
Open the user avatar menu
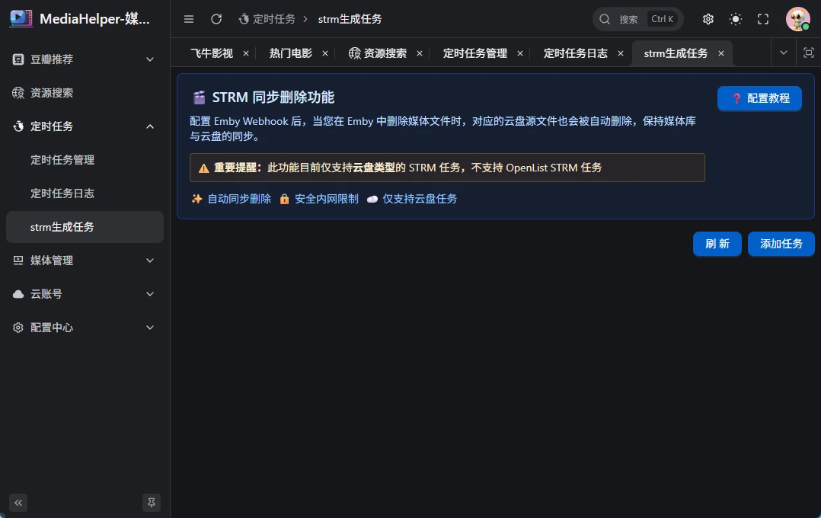pos(797,19)
